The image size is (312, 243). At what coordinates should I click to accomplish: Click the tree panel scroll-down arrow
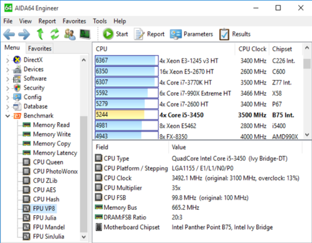click(84, 237)
